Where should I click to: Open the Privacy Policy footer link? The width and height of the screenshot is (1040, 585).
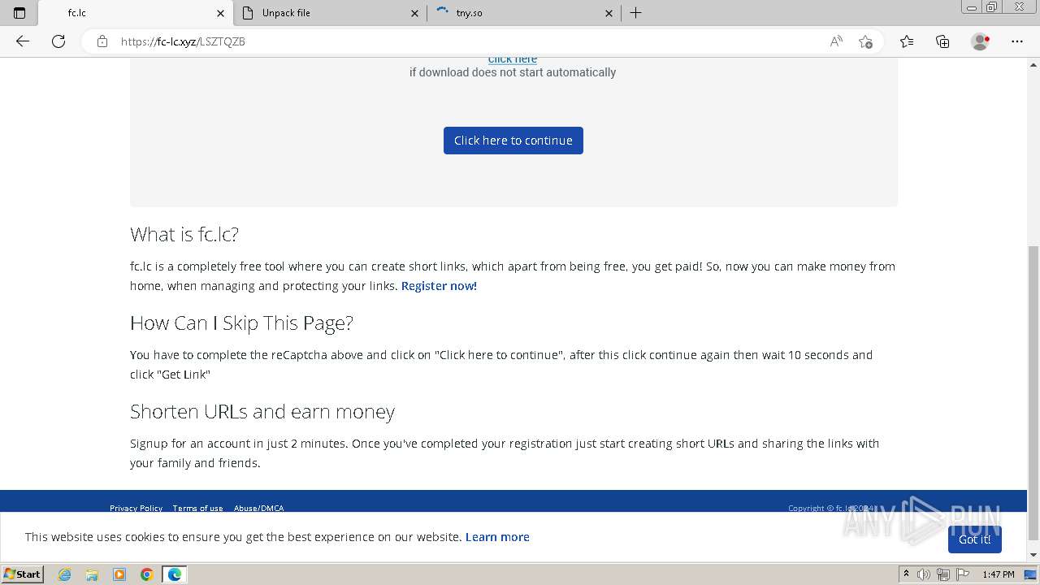point(136,508)
